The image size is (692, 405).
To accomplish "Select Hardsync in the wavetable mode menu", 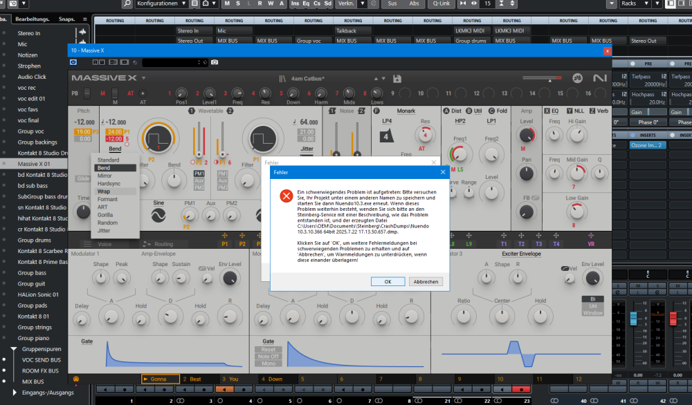I will coord(109,183).
